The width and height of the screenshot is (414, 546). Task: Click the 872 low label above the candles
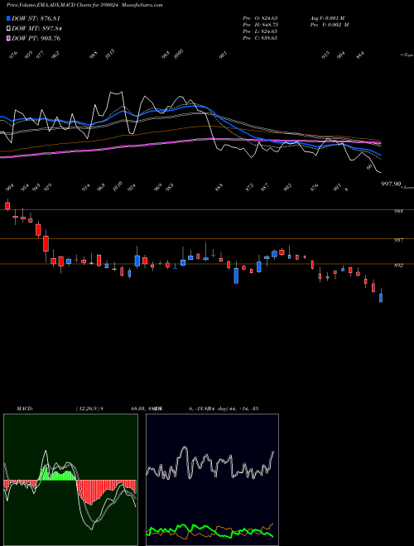click(x=249, y=188)
